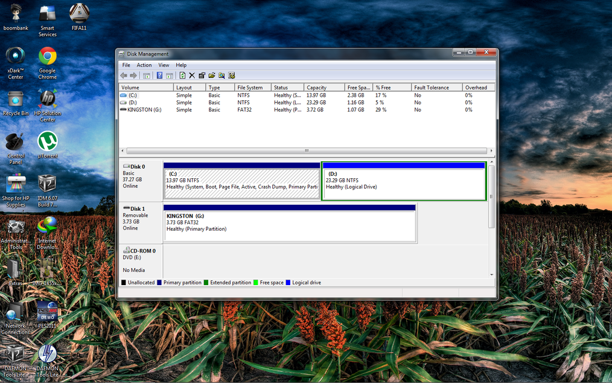The width and height of the screenshot is (612, 383).
Task: Click the Refresh toolbar icon
Action: click(182, 76)
